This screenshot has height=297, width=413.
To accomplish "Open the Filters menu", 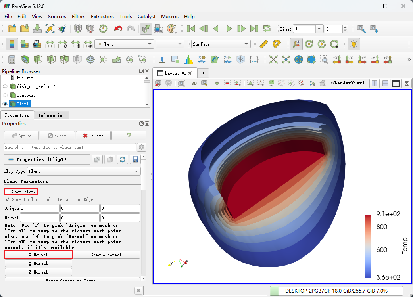I will tap(78, 17).
